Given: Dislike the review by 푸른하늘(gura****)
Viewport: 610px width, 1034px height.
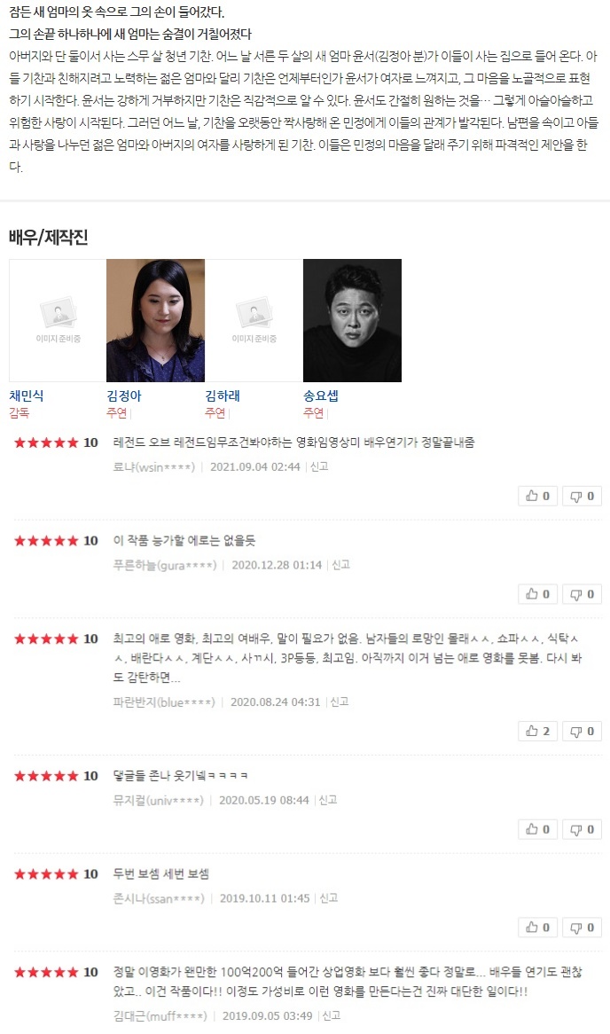Looking at the screenshot, I should pyautogui.click(x=582, y=594).
